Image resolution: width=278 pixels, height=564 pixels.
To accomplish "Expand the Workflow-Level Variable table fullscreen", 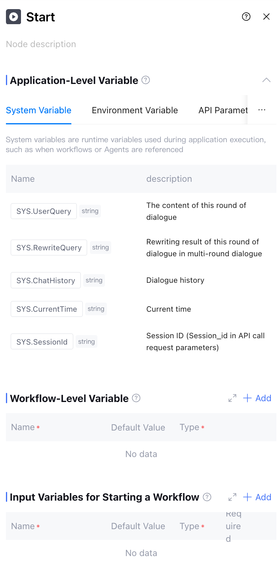I will click(232, 398).
